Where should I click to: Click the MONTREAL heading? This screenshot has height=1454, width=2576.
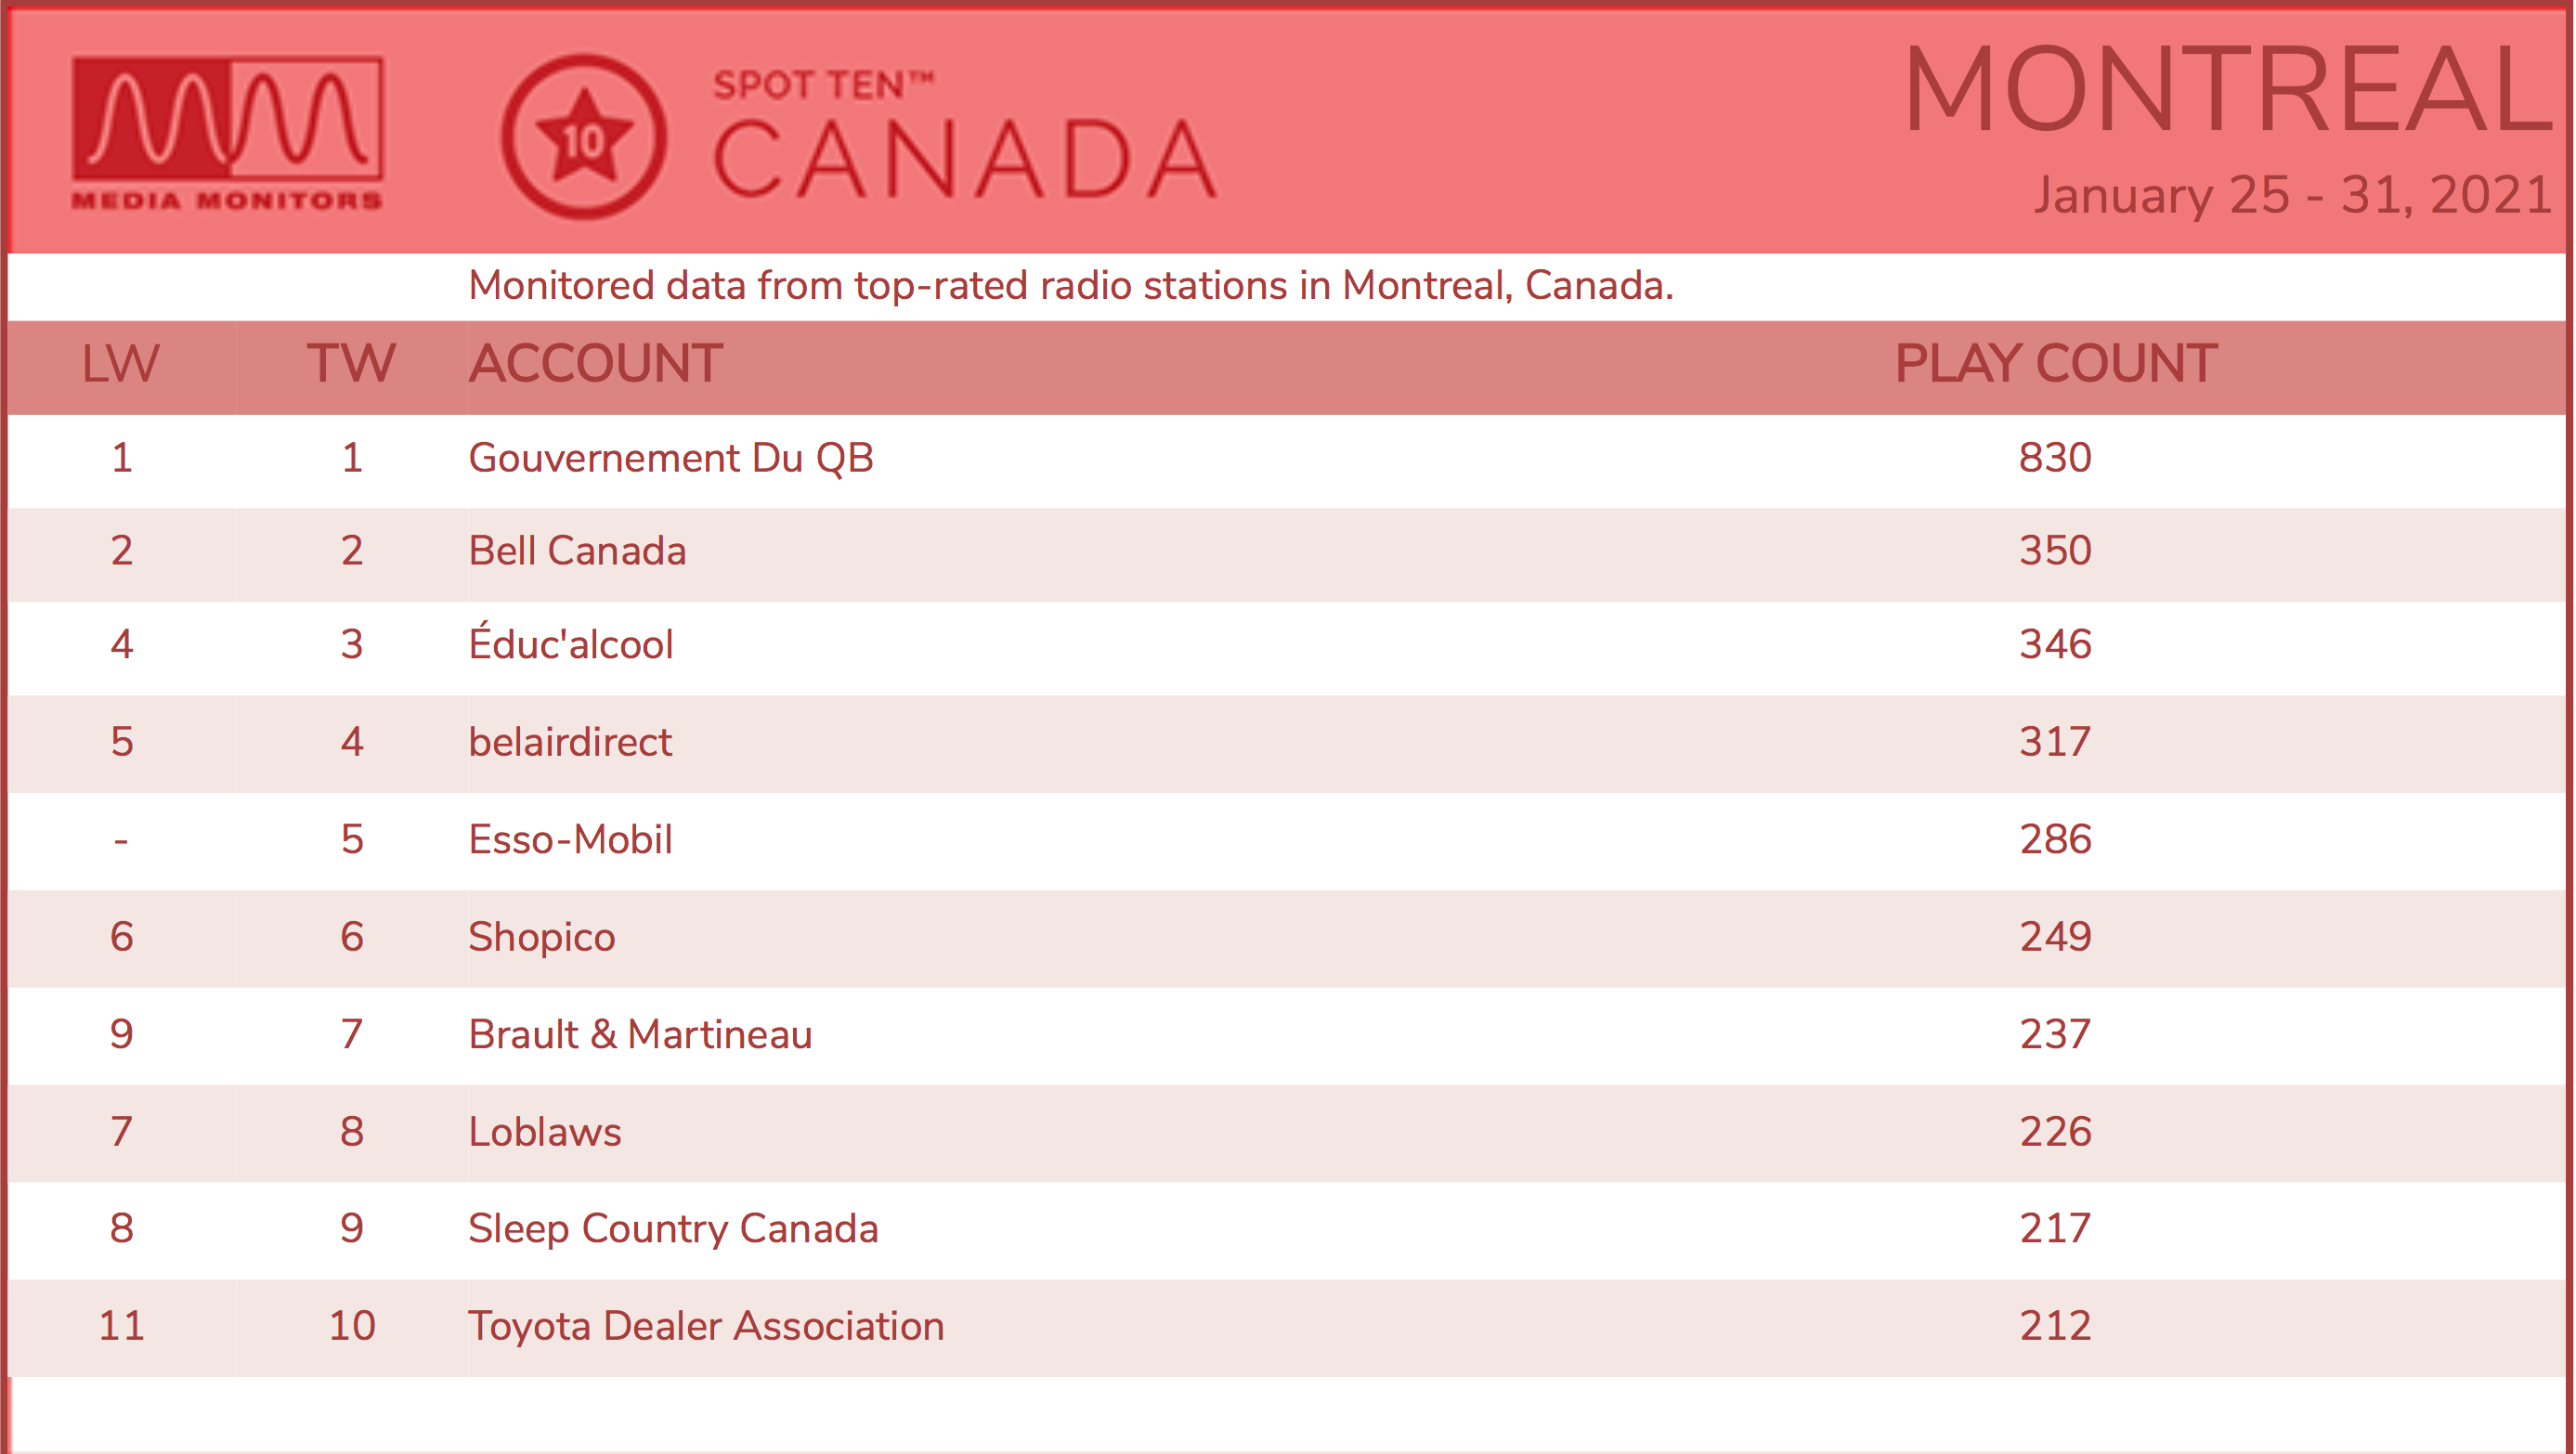(x=2228, y=90)
